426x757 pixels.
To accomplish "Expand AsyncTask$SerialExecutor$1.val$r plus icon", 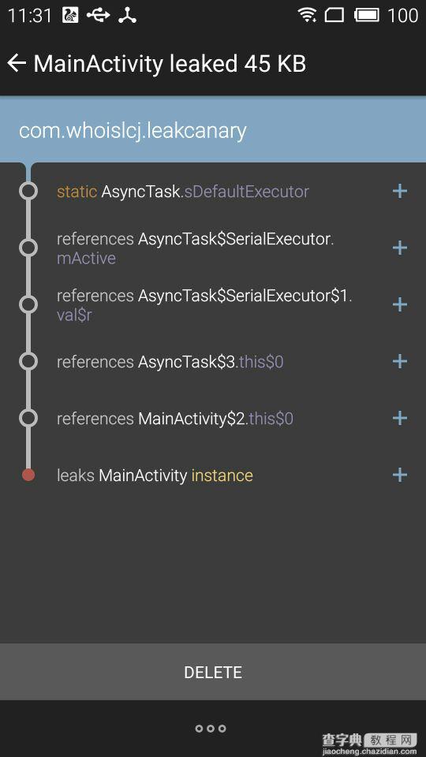I will 399,304.
